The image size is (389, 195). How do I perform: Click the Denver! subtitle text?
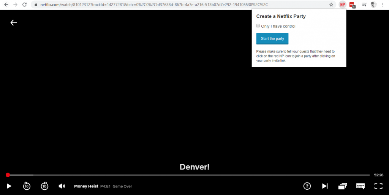point(194,167)
